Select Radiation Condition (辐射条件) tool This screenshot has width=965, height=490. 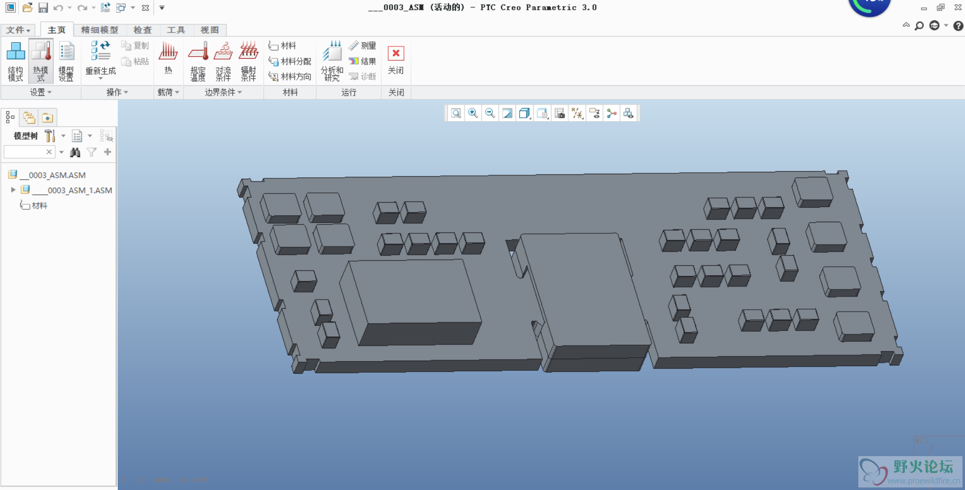[248, 61]
